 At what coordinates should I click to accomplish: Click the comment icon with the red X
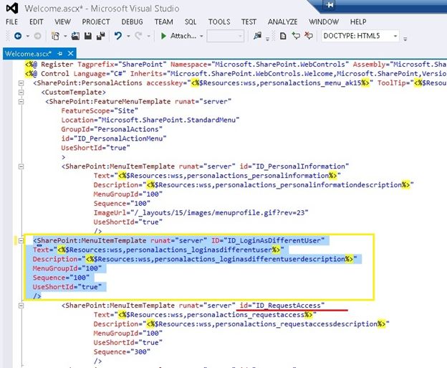coord(309,36)
